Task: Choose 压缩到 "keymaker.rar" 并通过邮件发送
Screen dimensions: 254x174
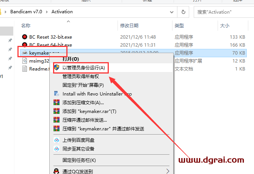Action: [103, 129]
